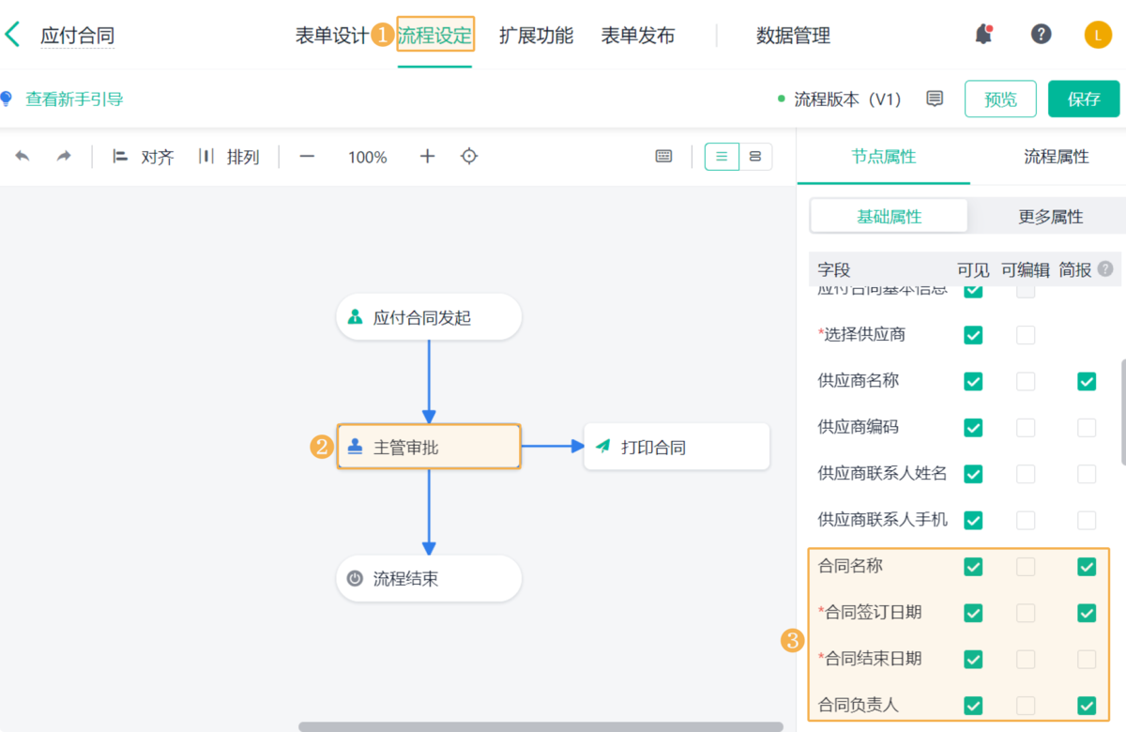Image resolution: width=1126 pixels, height=732 pixels.
Task: Open the notification bell
Action: (983, 35)
